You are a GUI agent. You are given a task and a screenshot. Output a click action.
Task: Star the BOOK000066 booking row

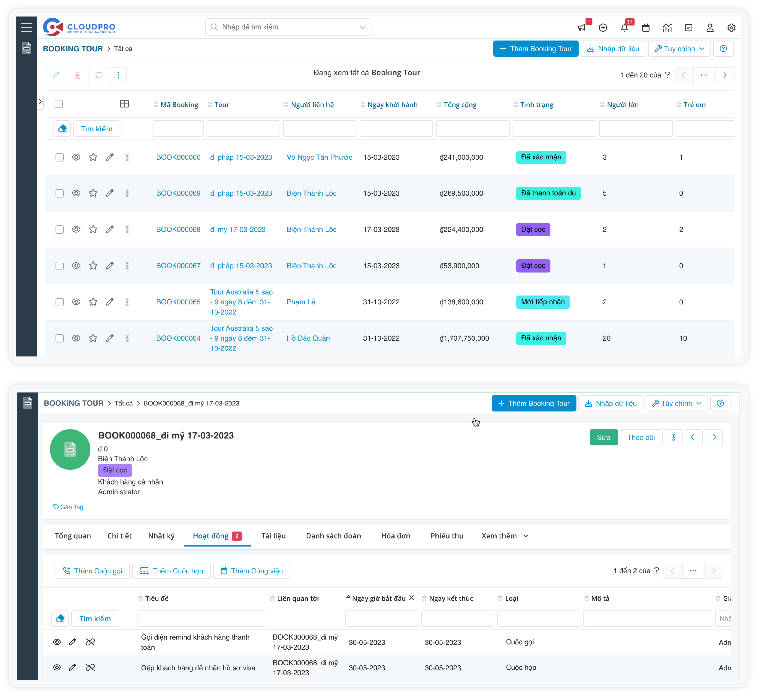[x=93, y=157]
